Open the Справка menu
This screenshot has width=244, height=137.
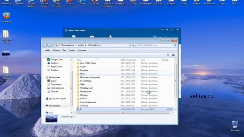[82, 50]
